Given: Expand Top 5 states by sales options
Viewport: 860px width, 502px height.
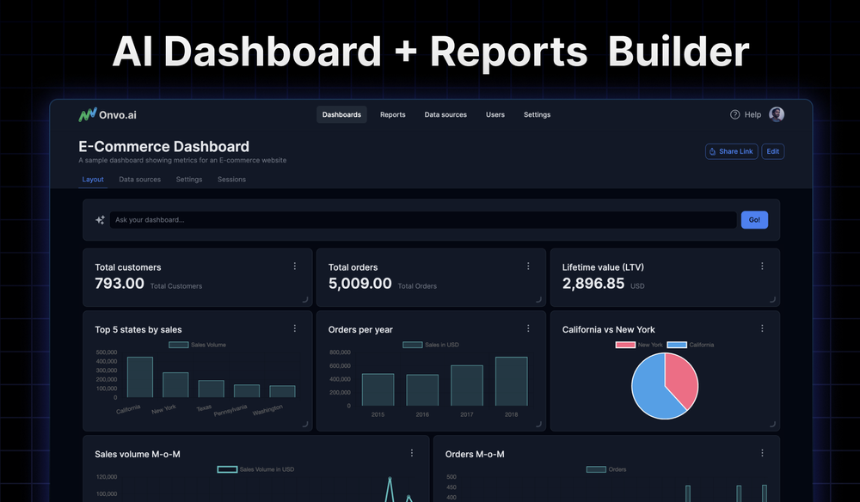Looking at the screenshot, I should coord(295,328).
